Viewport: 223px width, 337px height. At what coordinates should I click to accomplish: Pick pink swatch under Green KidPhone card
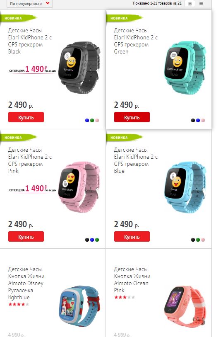pos(203,120)
